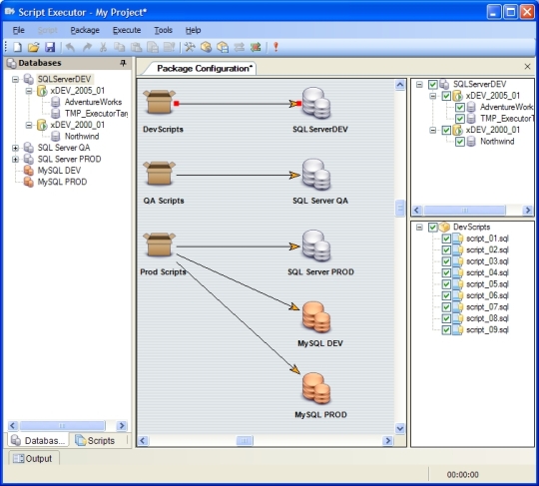The height and width of the screenshot is (486, 539).
Task: Click the Cut scissors icon
Action: click(x=103, y=47)
